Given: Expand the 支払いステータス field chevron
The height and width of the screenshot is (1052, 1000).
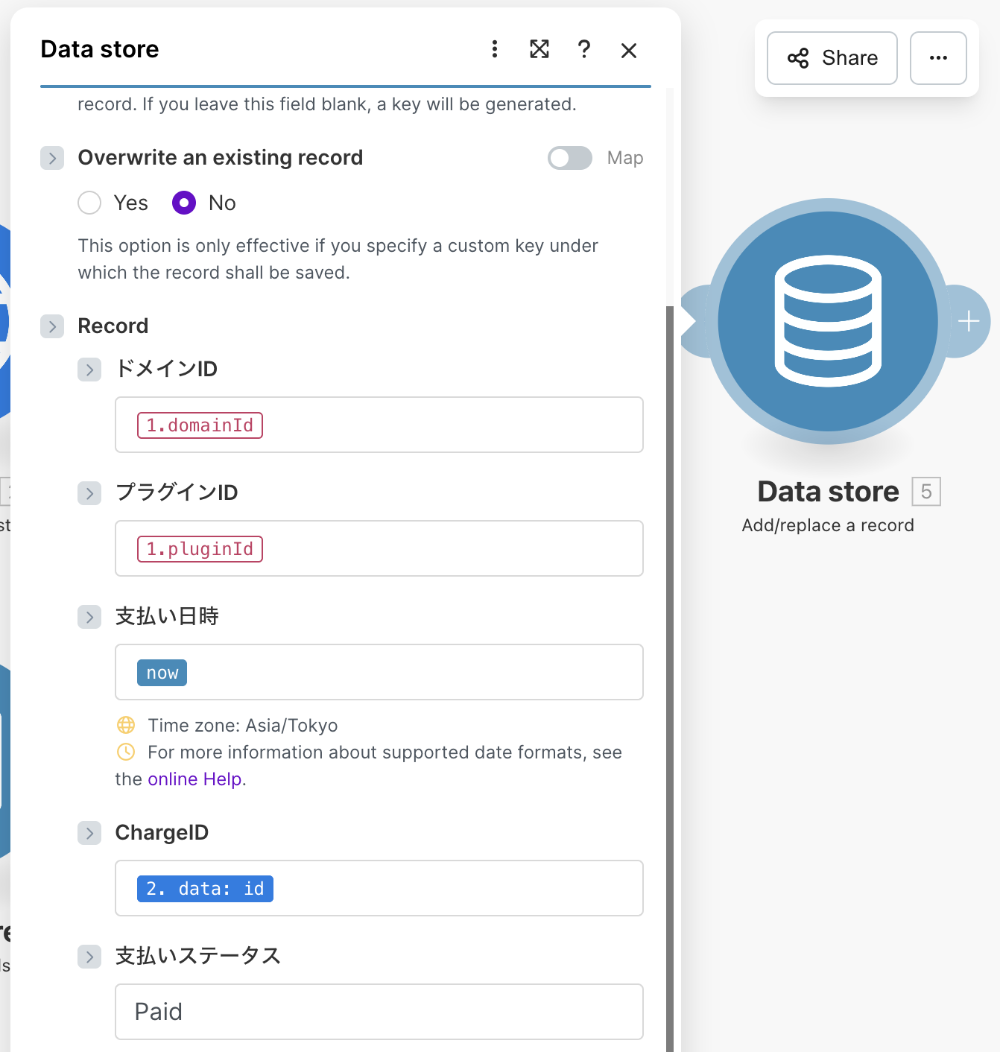Looking at the screenshot, I should tap(89, 957).
